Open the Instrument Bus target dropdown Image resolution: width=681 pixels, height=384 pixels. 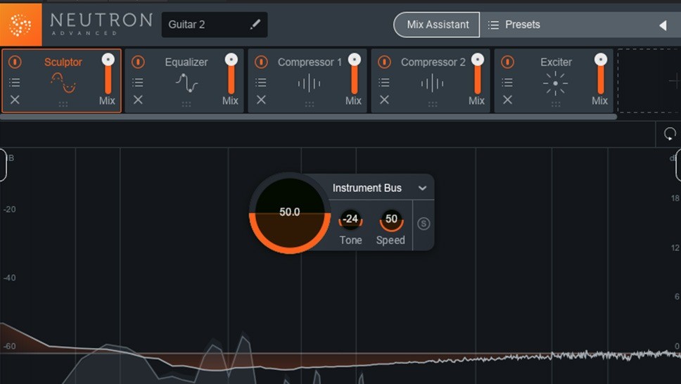(x=380, y=188)
